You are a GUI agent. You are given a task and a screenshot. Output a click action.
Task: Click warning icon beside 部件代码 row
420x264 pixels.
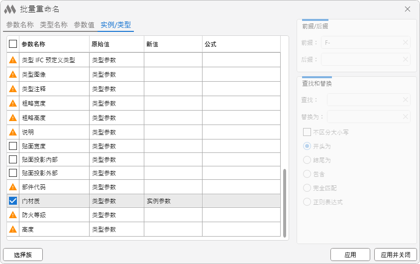13,187
